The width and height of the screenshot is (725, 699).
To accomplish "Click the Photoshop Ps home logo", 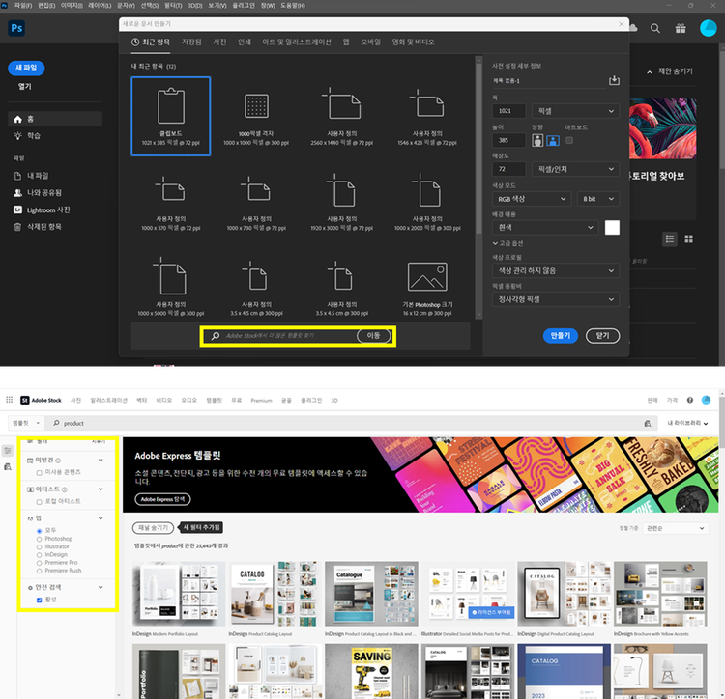I will [16, 28].
